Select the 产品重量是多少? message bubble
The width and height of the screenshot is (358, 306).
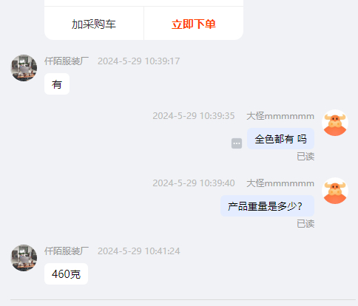coord(267,206)
